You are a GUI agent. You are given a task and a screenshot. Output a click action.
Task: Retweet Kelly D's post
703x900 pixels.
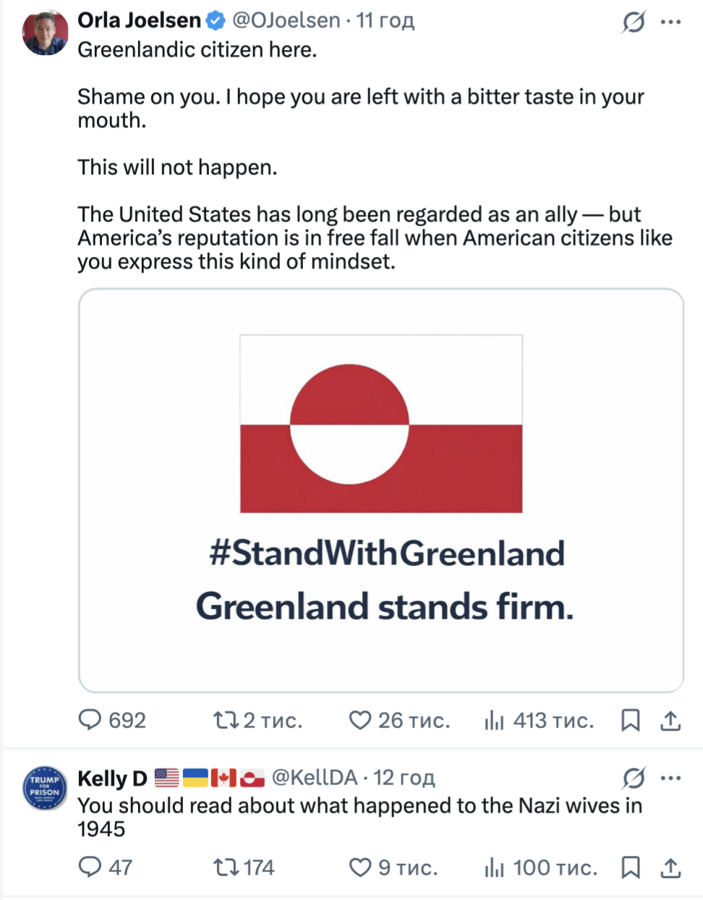pos(223,867)
